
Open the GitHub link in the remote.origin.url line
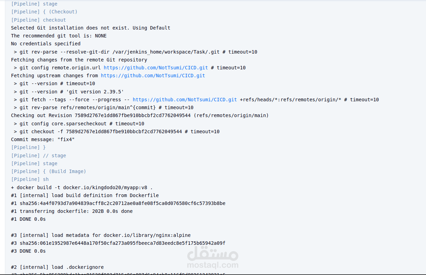(156, 68)
